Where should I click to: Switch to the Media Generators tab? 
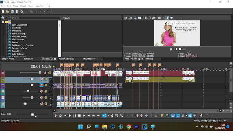[66, 59]
